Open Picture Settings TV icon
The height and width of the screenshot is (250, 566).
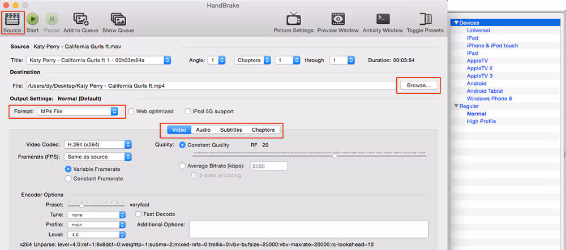point(293,19)
